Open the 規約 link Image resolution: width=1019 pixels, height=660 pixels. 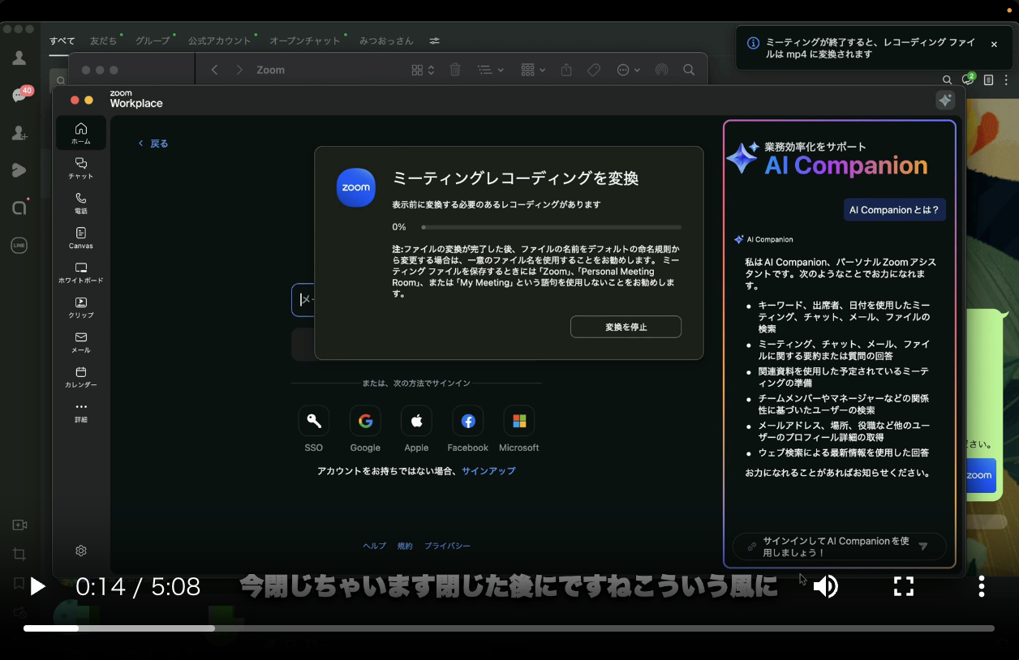click(405, 546)
